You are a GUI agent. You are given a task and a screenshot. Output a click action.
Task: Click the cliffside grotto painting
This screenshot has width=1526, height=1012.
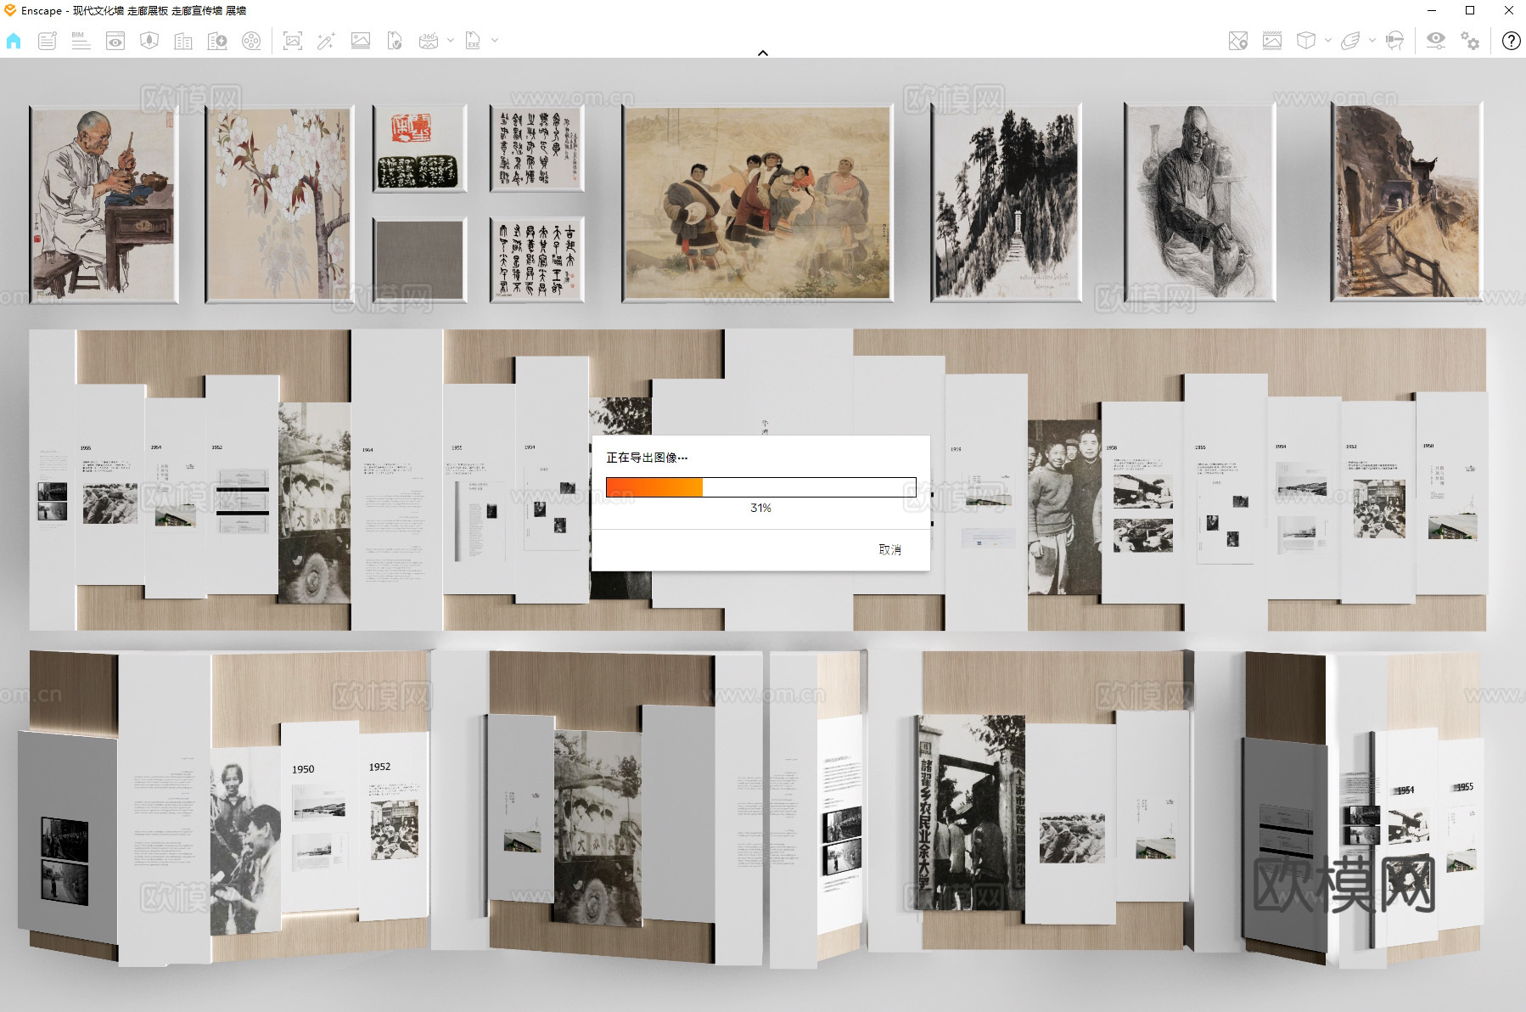pyautogui.click(x=1406, y=201)
